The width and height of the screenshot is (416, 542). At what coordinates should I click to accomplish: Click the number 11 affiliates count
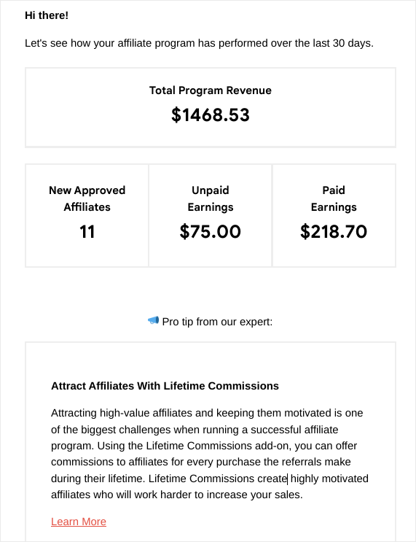click(87, 231)
